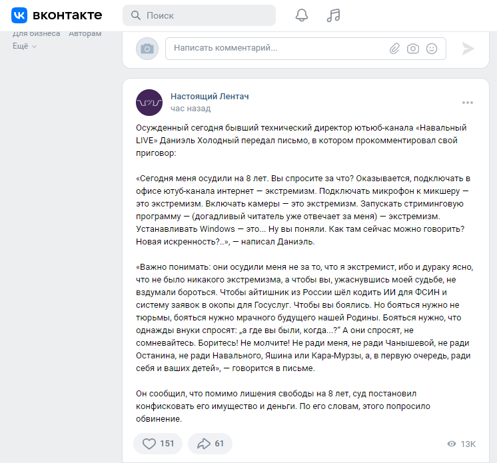Like the post with 151 likes
Screen dimensions: 497x463
[x=157, y=444]
